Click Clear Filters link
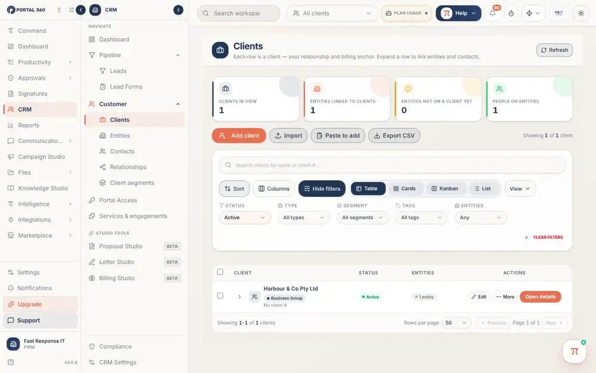The width and height of the screenshot is (596, 373). click(544, 237)
